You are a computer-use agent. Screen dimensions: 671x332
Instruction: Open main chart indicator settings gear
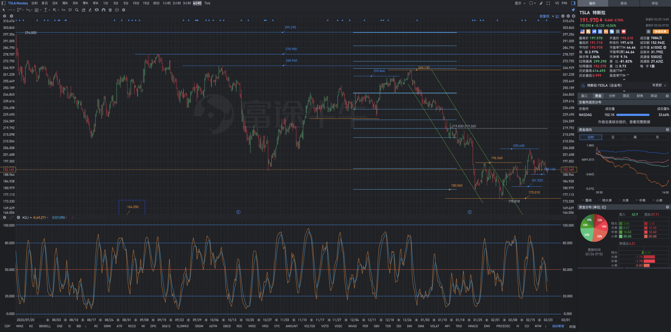5,16
